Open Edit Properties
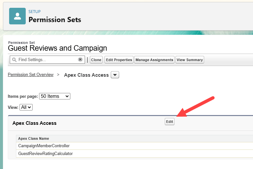The image size is (253, 169). (119, 60)
